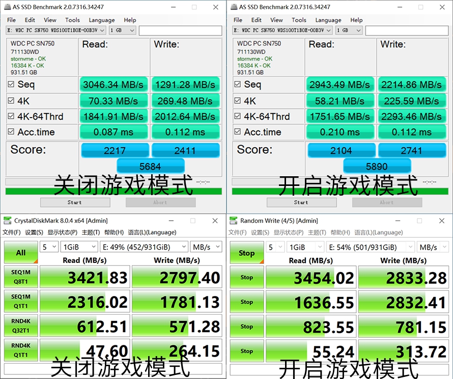Click the empty text field in left AS SSD toolbar
The image size is (453, 379).
(x=180, y=31)
